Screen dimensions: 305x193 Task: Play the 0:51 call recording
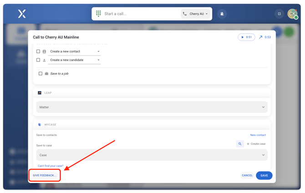(246, 37)
